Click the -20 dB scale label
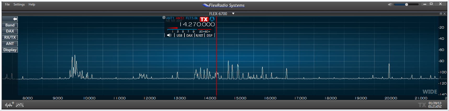The image size is (449, 111). click(442, 27)
